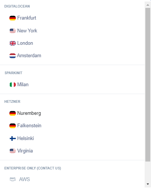Click the AWS logo icon
Viewport: 151px width, 189px height.
[13, 179]
